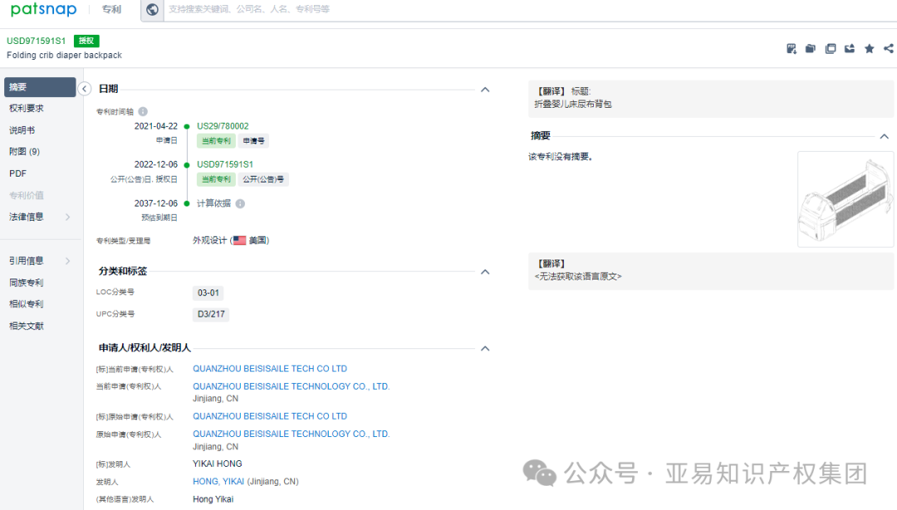Click the 2037-12-06 estimated expiry date
The image size is (897, 510).
pos(155,203)
